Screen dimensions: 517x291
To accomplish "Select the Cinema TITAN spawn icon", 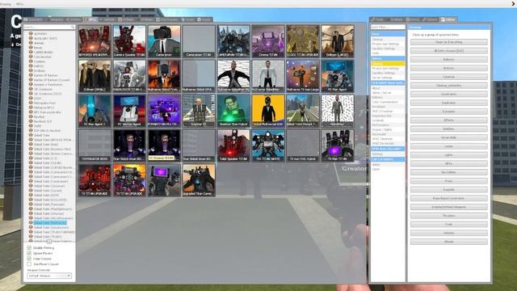I will [268, 41].
